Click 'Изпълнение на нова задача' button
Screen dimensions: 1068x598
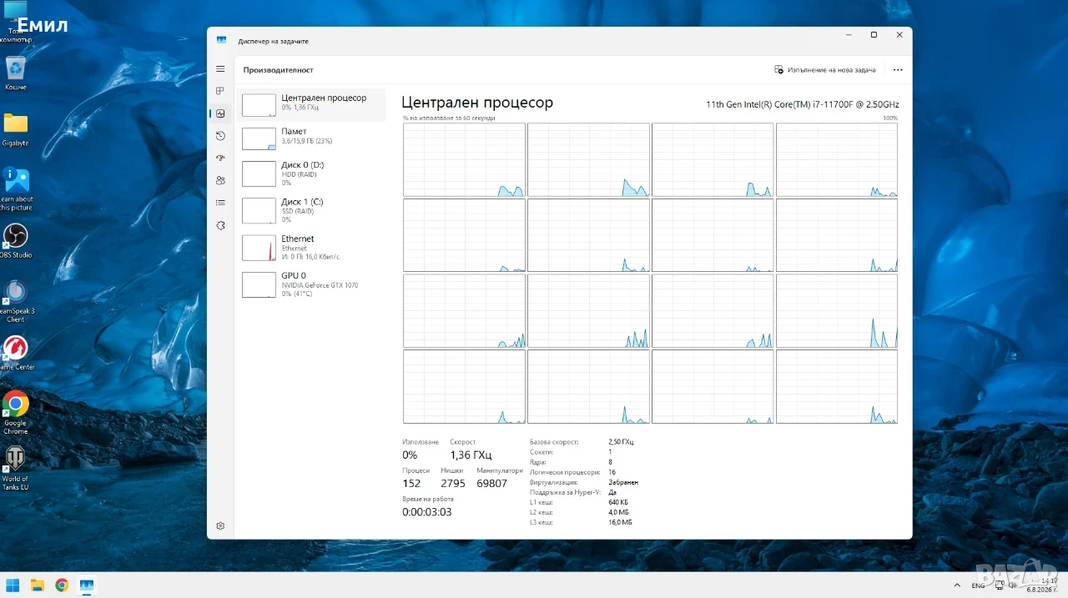point(825,70)
